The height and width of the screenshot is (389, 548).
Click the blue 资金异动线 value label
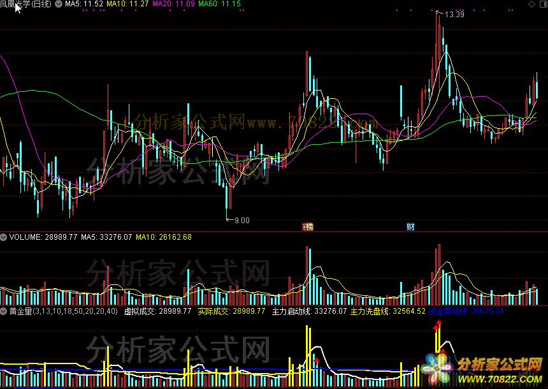(466, 311)
